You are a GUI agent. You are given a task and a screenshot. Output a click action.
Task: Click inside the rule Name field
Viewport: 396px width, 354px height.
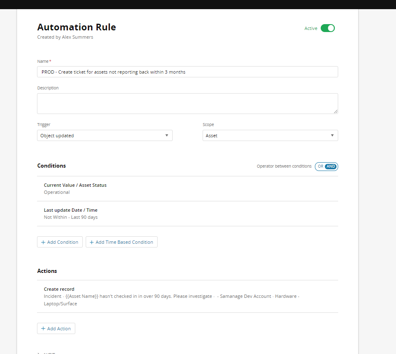[x=187, y=72]
